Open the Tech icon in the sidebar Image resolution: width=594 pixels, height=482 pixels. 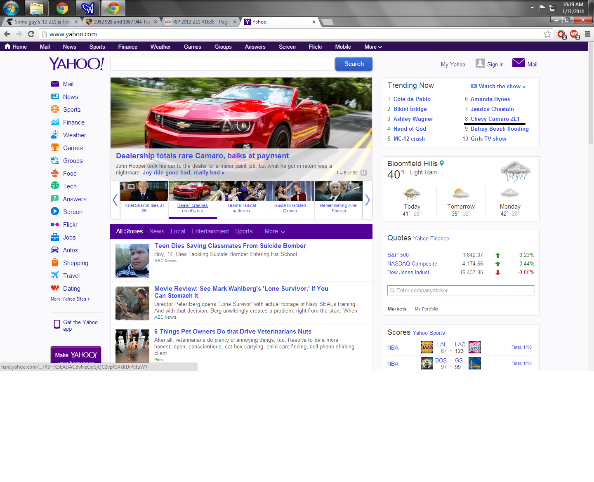55,186
